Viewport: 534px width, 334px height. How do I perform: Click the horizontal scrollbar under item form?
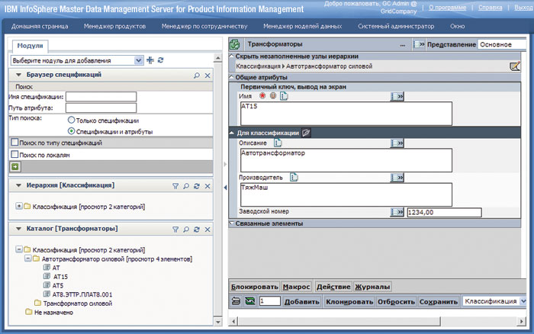339,321
